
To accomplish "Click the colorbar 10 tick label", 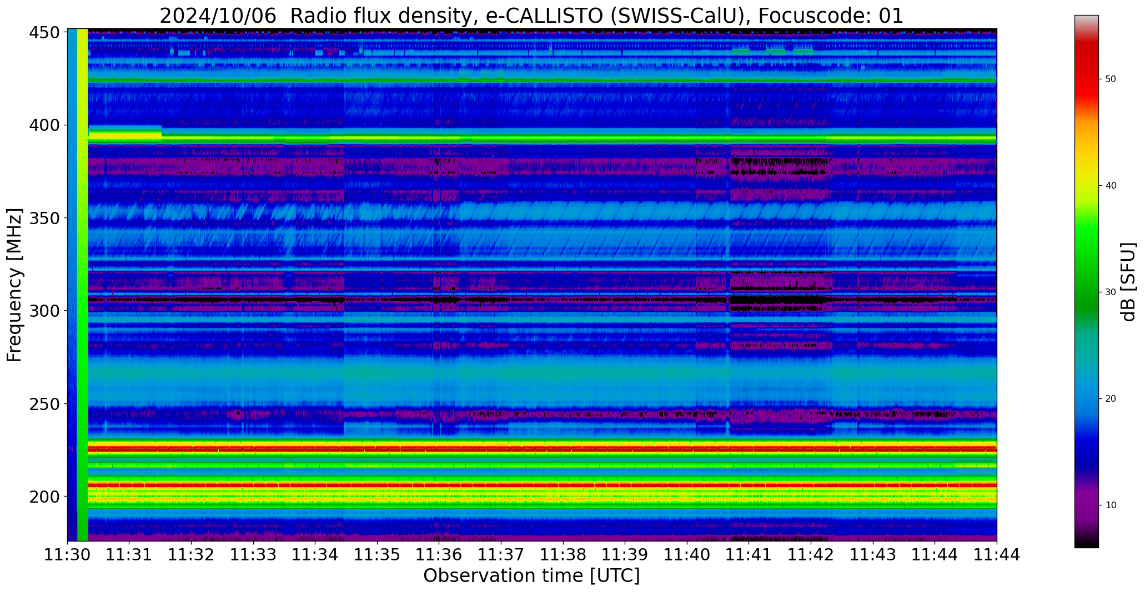I will [1111, 505].
